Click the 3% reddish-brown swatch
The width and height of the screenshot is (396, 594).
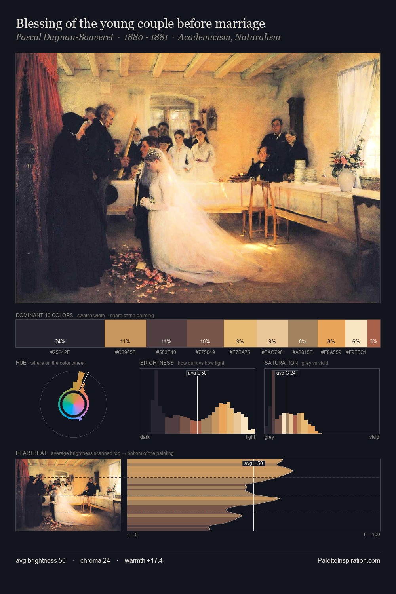coord(374,333)
